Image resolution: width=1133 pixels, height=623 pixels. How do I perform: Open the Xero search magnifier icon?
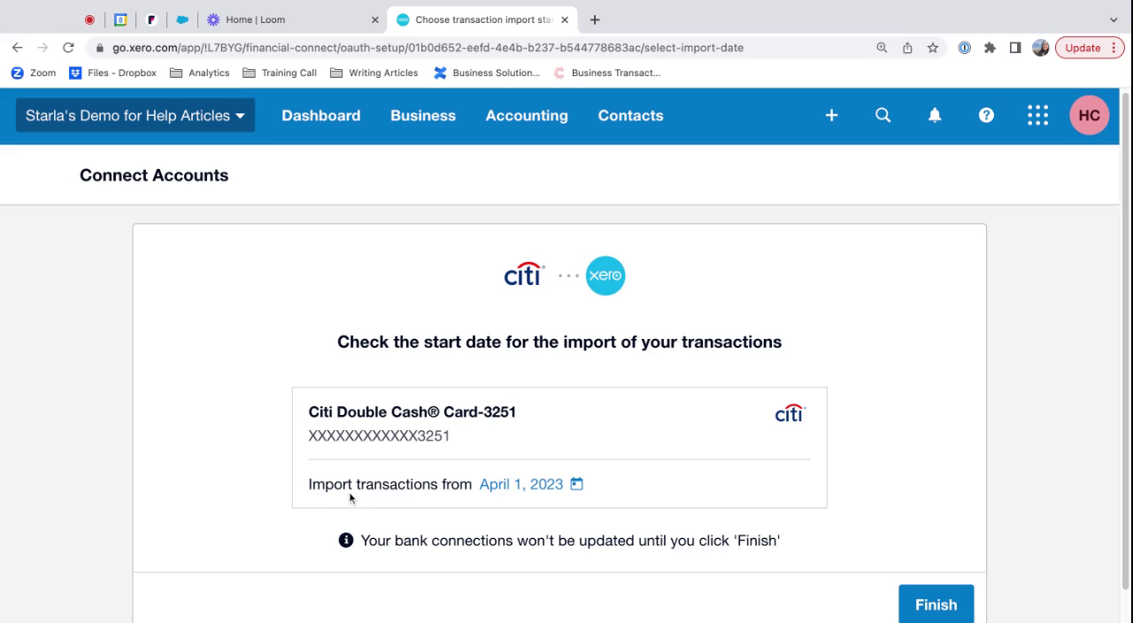click(x=883, y=116)
